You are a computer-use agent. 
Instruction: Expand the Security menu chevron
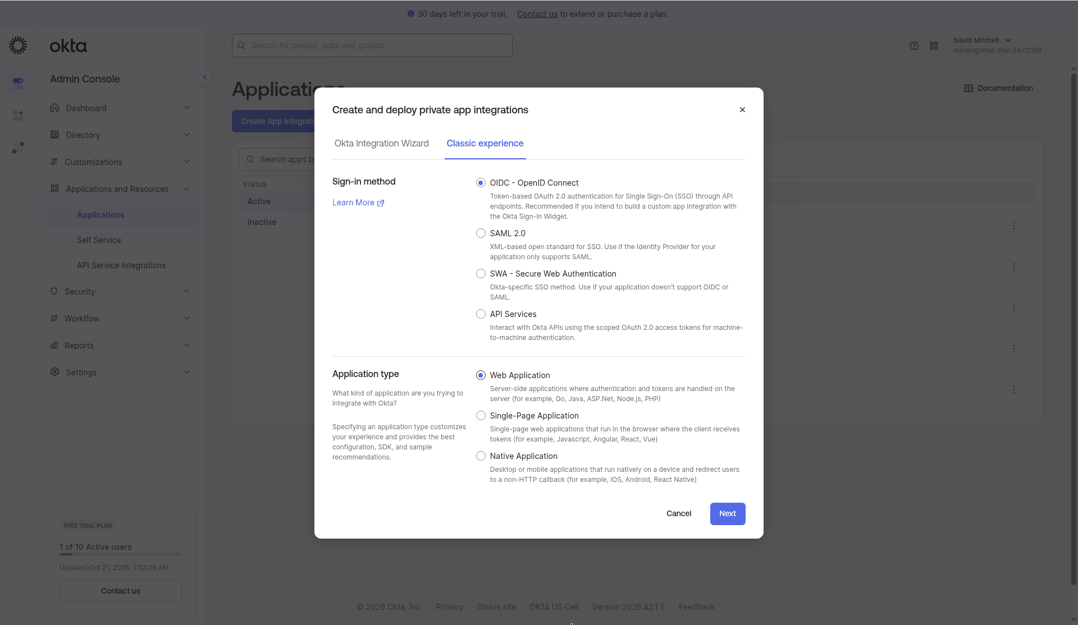pyautogui.click(x=186, y=291)
